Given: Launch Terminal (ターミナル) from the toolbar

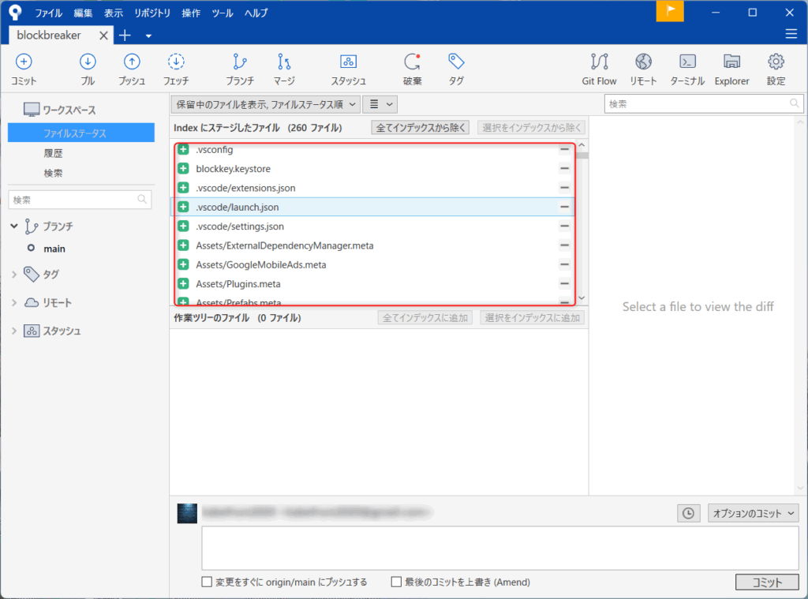Looking at the screenshot, I should tap(687, 63).
